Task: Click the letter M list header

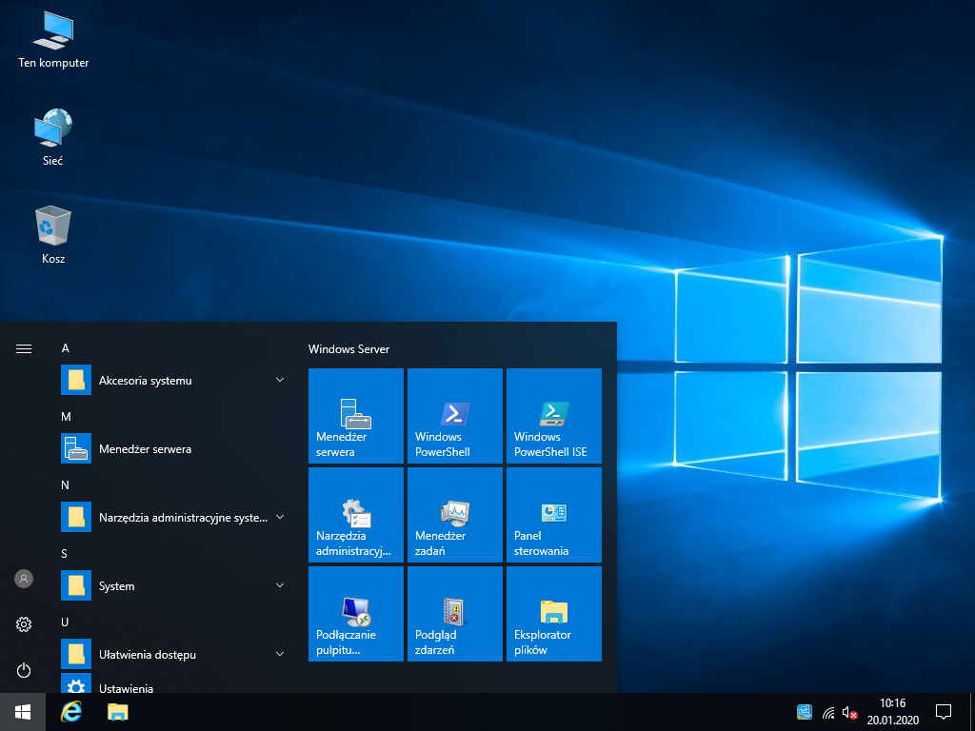Action: (66, 417)
